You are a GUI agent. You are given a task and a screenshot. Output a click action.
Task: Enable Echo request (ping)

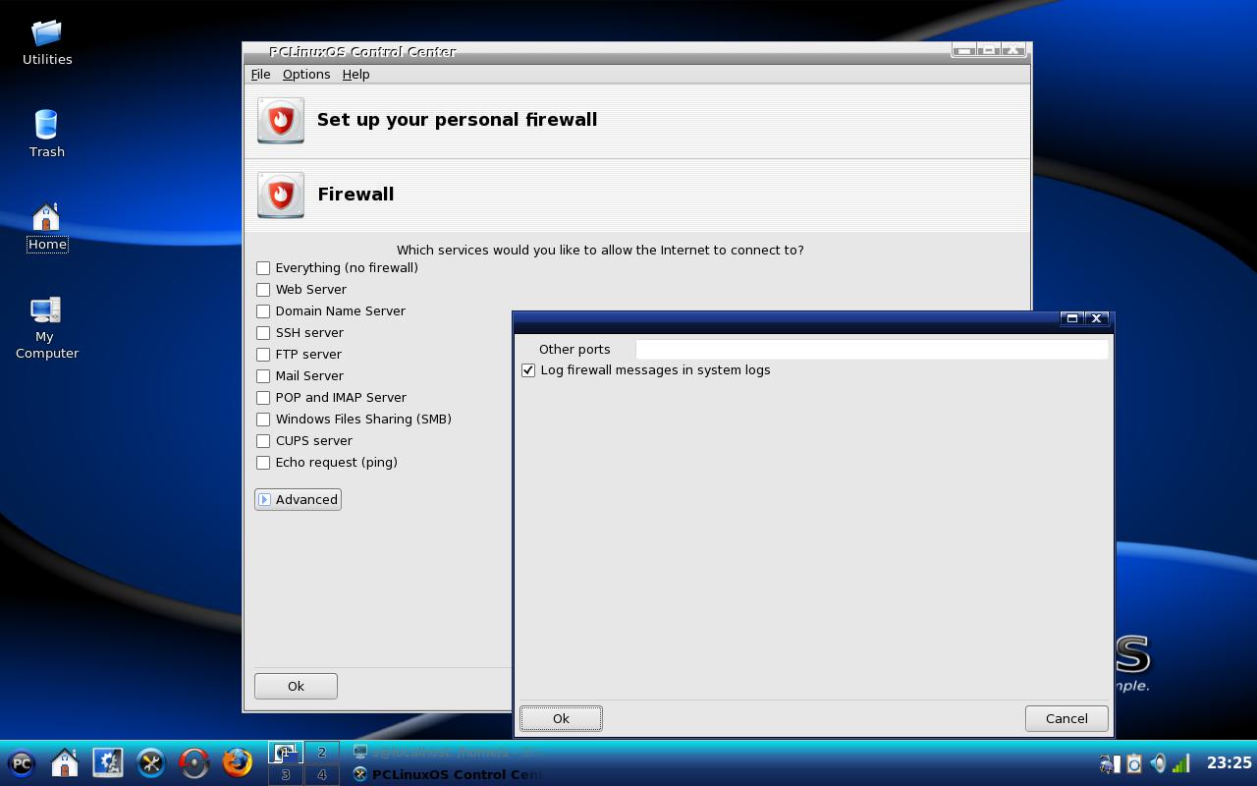[x=263, y=463]
